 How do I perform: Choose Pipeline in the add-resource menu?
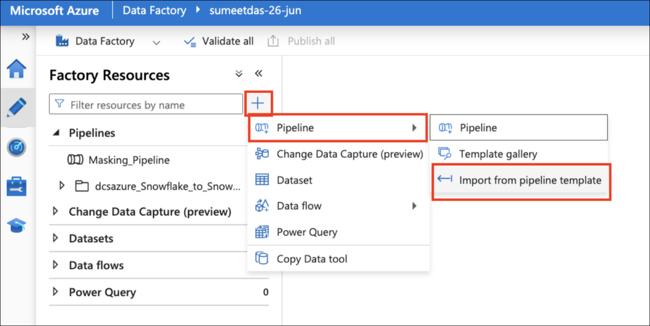pyautogui.click(x=338, y=128)
